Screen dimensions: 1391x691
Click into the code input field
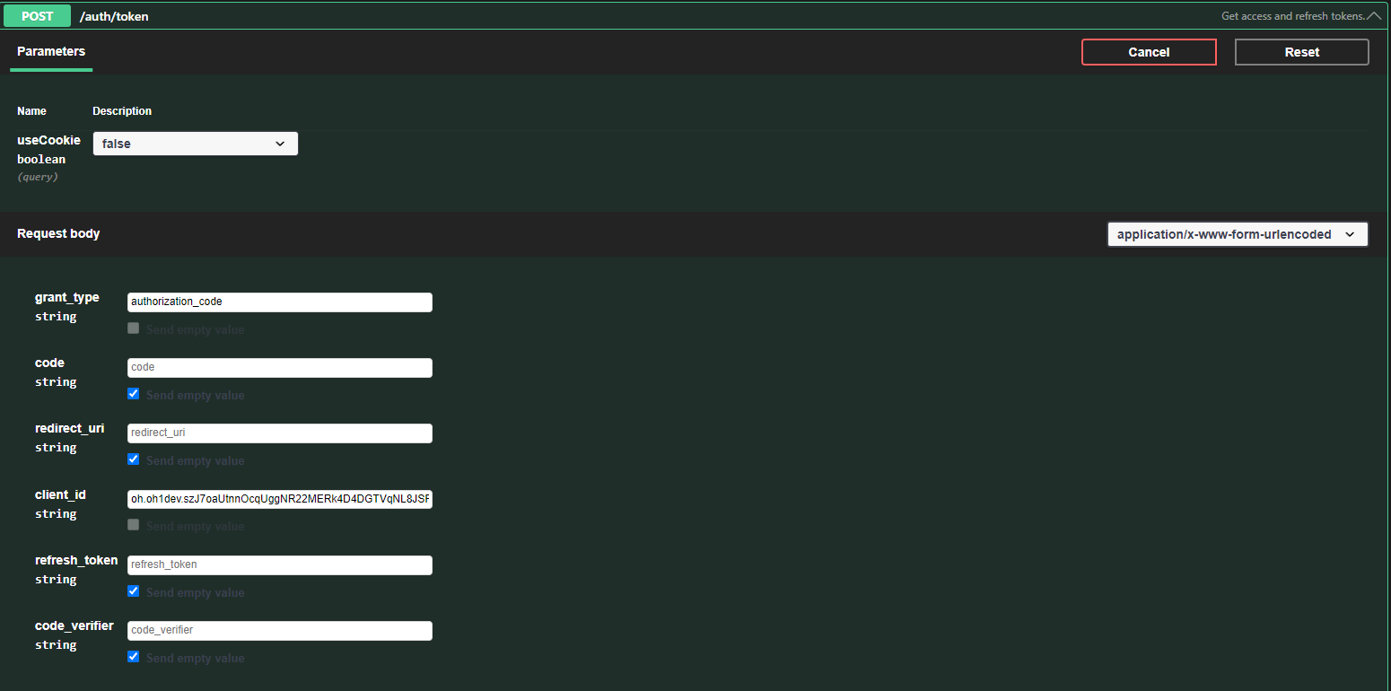click(x=280, y=368)
